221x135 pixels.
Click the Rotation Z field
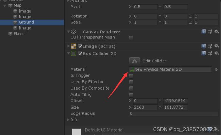206,16
